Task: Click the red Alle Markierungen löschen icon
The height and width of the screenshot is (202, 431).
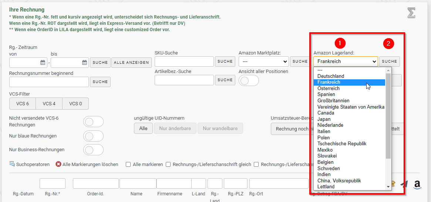Action: coord(58,164)
